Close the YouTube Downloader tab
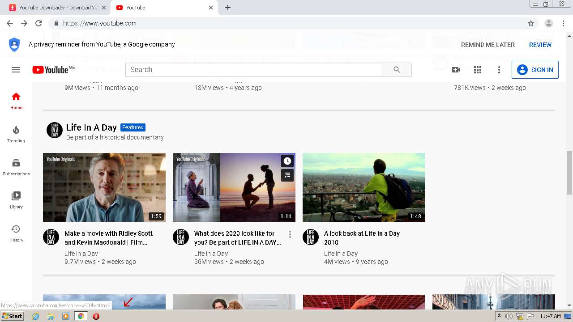573x322 pixels. click(x=104, y=8)
